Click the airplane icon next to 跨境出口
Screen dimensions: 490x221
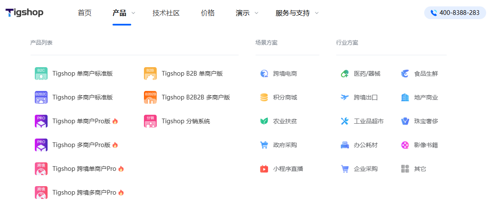click(x=345, y=97)
